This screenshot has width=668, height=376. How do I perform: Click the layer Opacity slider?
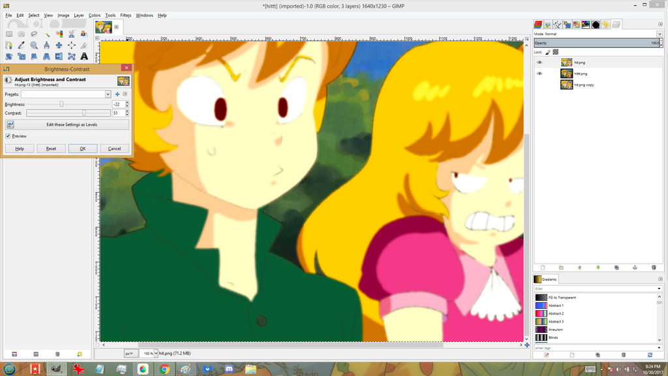[596, 43]
